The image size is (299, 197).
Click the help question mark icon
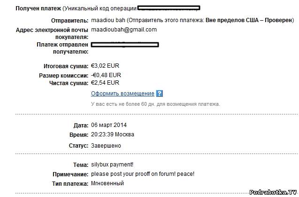pyautogui.click(x=160, y=94)
